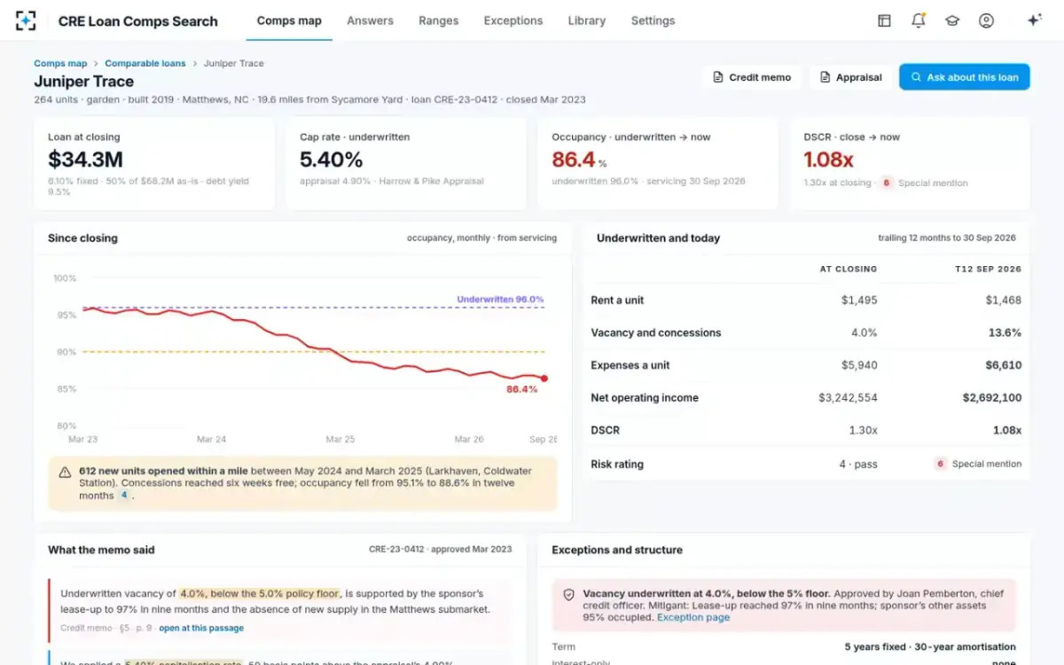
Task: Switch to the Exceptions tab
Action: (512, 20)
